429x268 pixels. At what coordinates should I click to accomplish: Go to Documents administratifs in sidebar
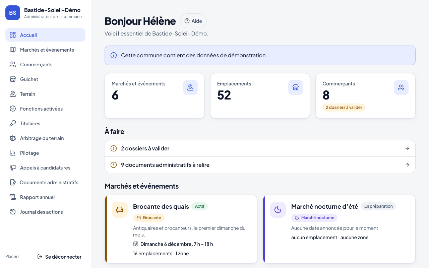[45, 182]
